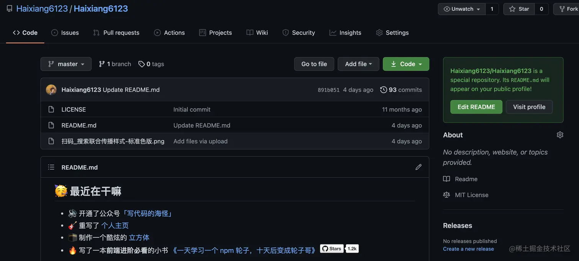
Task: Open stargazers count showing 0
Action: point(541,9)
